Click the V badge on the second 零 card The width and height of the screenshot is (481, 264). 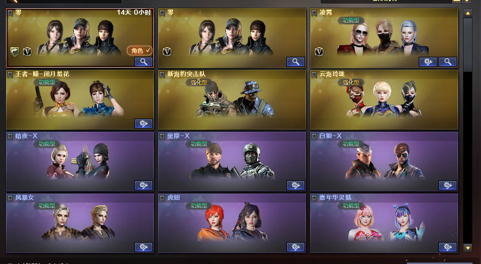[167, 51]
